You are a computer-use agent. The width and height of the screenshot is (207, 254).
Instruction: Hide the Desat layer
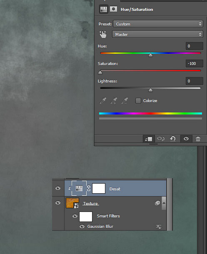click(x=58, y=188)
